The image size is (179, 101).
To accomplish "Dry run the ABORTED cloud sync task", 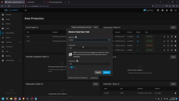I will click(x=168, y=45).
